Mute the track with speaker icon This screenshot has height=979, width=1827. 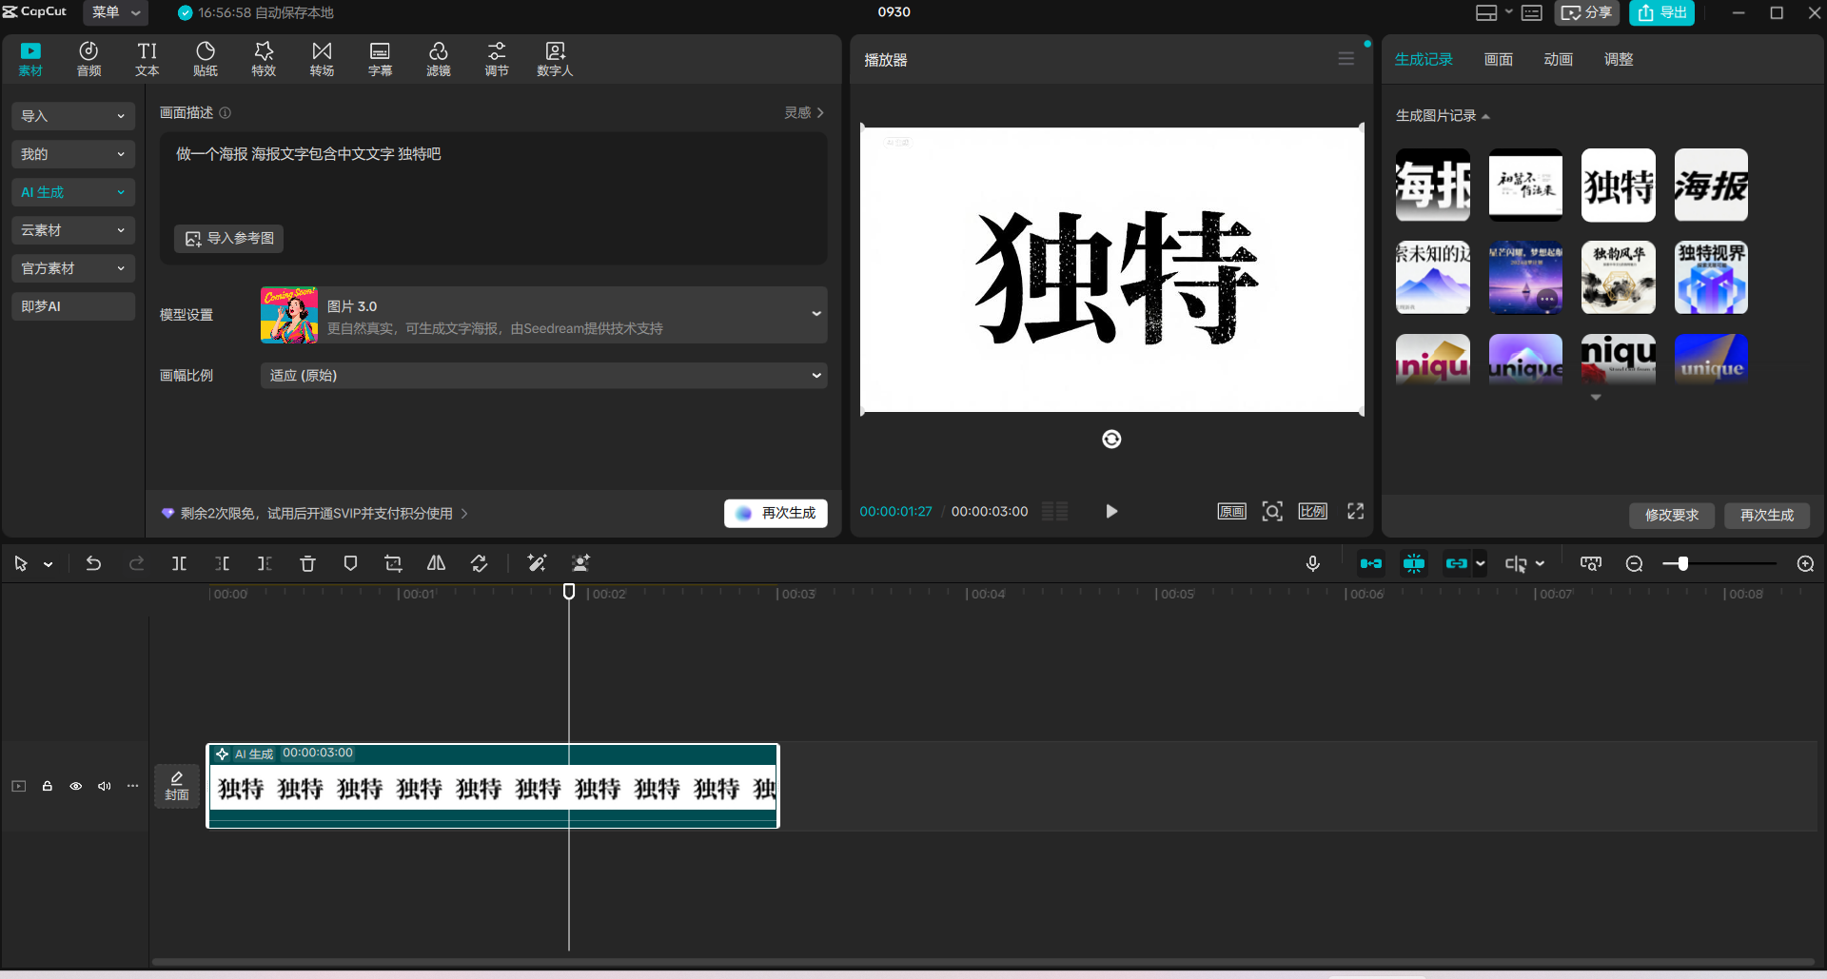point(104,786)
